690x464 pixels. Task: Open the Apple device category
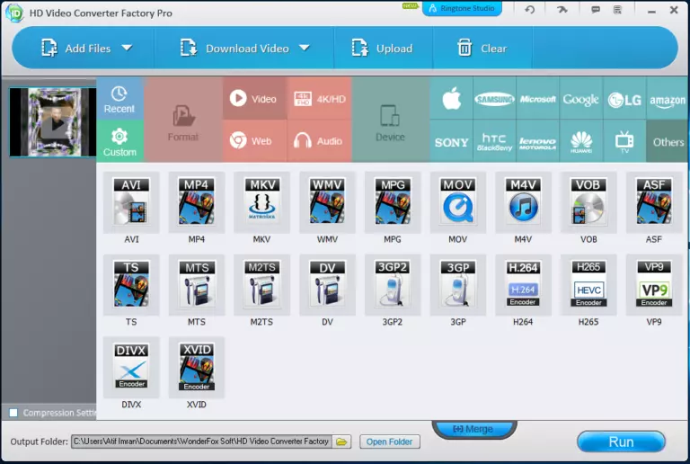452,99
